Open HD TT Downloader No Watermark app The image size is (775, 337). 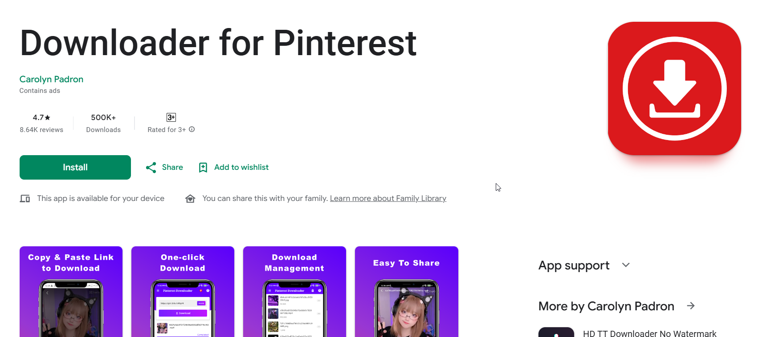649,333
